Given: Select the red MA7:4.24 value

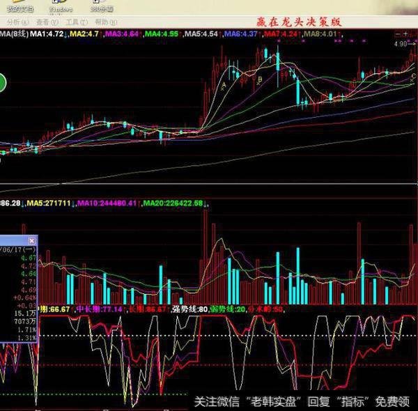Looking at the screenshot, I should click(281, 34).
